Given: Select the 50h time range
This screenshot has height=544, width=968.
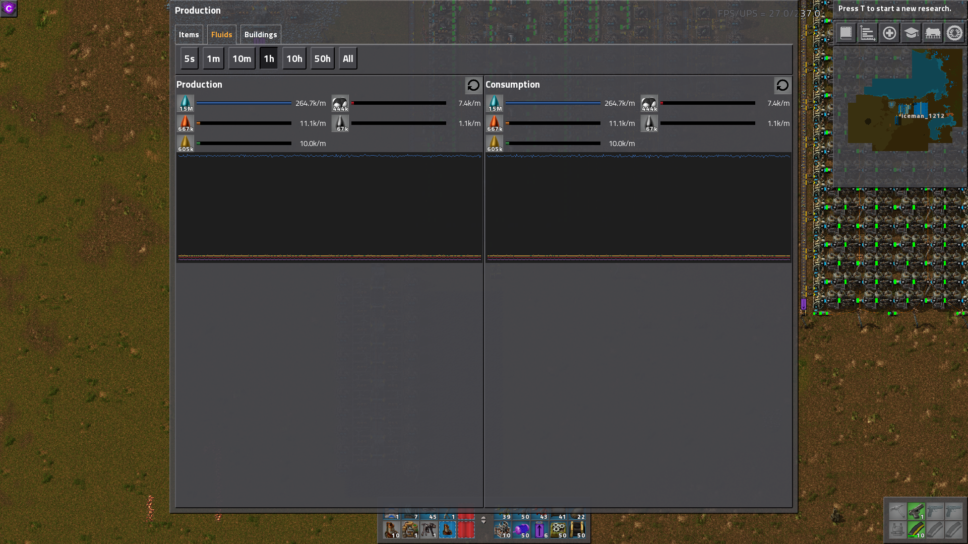Looking at the screenshot, I should (323, 59).
